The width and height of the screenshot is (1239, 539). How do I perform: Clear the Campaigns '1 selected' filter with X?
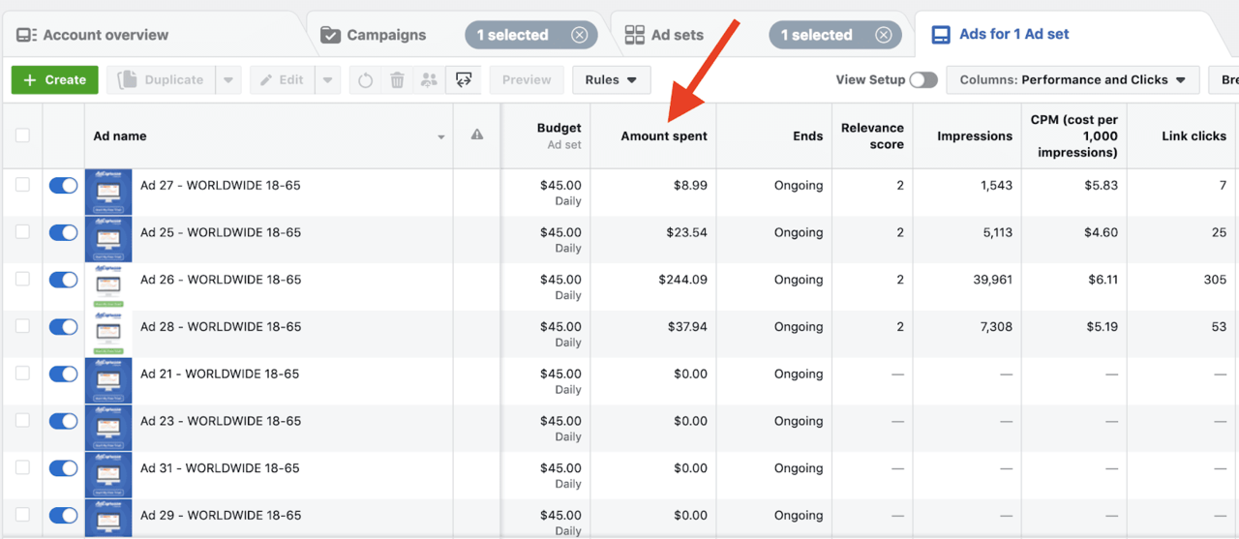579,35
